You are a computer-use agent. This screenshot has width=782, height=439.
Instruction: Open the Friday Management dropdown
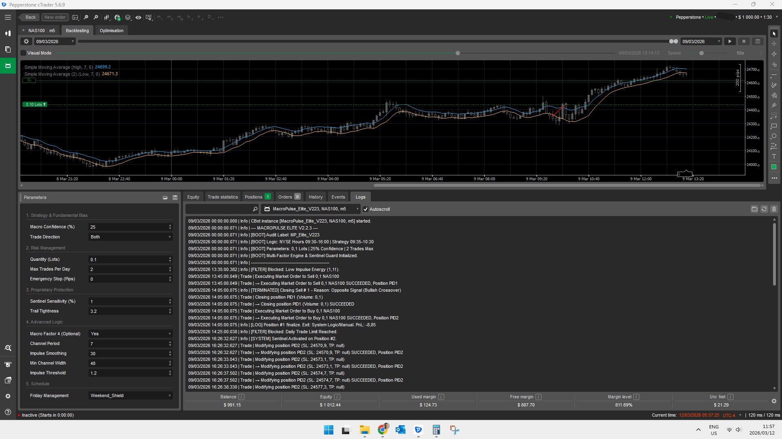tap(130, 395)
